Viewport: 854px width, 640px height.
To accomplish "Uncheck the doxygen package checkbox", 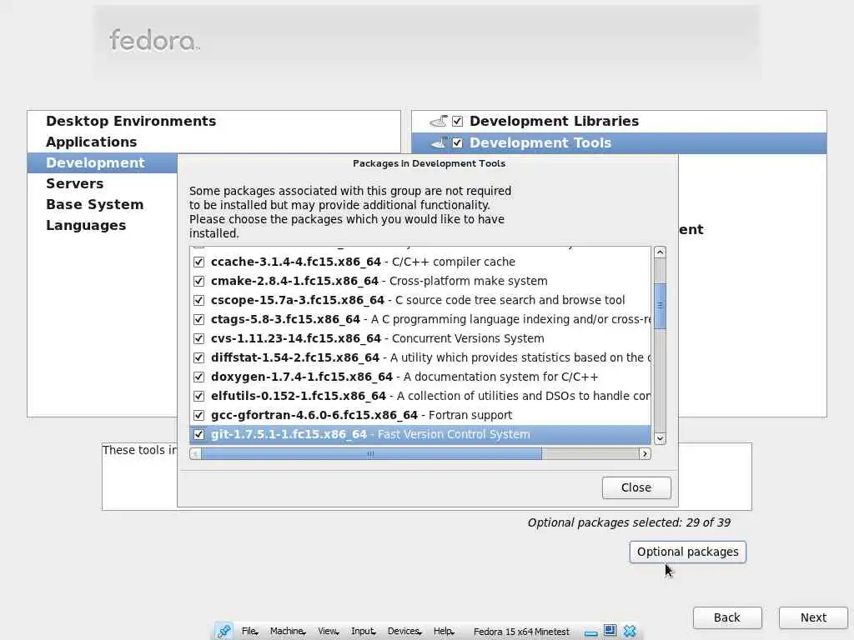I will click(198, 377).
